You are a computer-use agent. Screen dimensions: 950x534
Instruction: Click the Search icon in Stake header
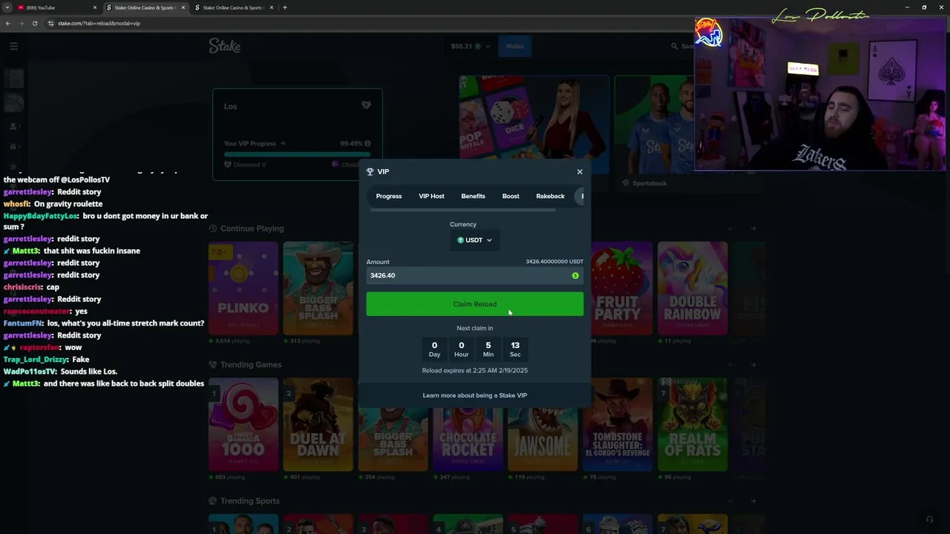675,46
